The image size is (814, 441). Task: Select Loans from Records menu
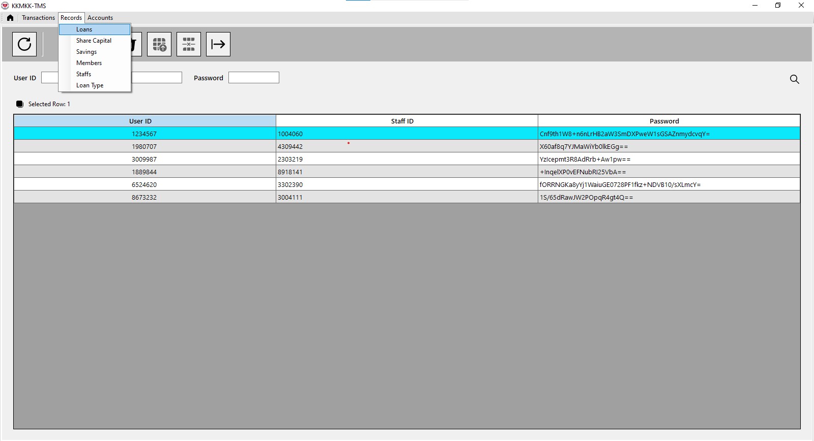point(95,29)
